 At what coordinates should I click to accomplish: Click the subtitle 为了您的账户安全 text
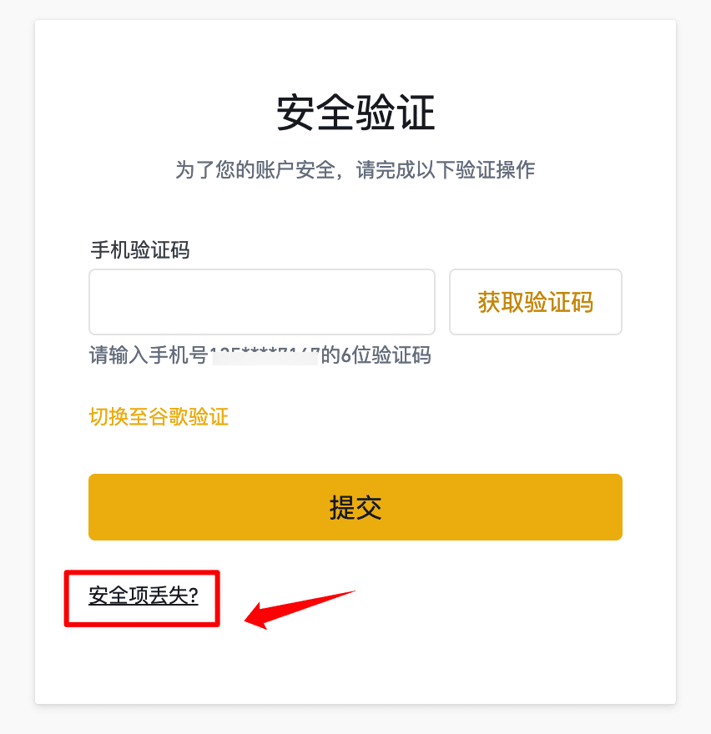255,169
